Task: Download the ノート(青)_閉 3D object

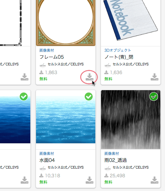Action: [154, 77]
